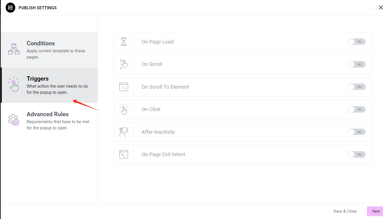Toggle the On Click trigger switch
Image resolution: width=383 pixels, height=219 pixels.
coord(357,109)
